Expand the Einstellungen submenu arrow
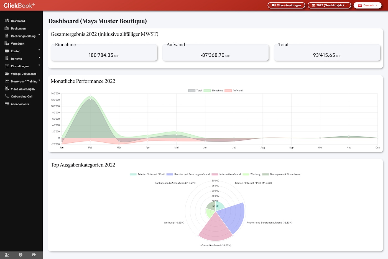388x259 pixels. point(39,65)
